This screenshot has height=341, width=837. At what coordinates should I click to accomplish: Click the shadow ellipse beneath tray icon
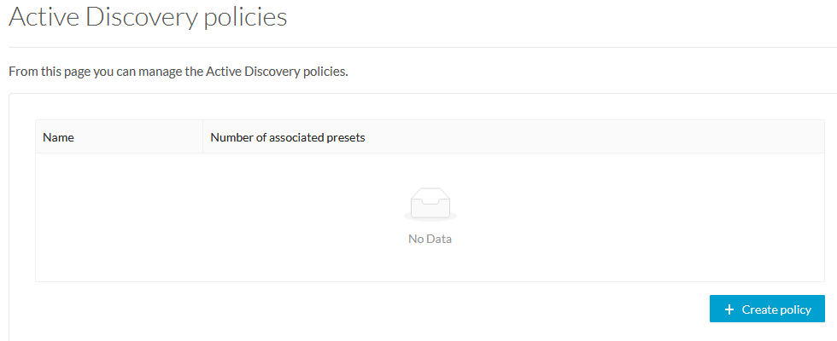tap(430, 217)
